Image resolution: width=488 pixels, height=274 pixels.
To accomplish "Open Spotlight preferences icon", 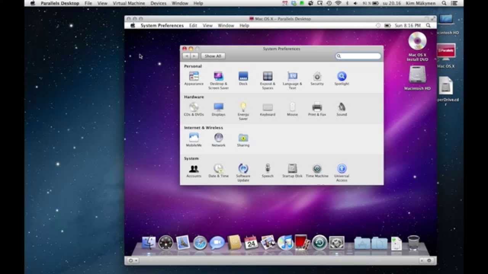I will (342, 76).
